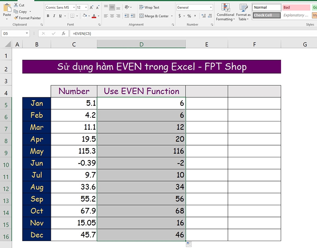Open the Auto Fill Options icon below D16
317x248 pixels.
pos(189,244)
